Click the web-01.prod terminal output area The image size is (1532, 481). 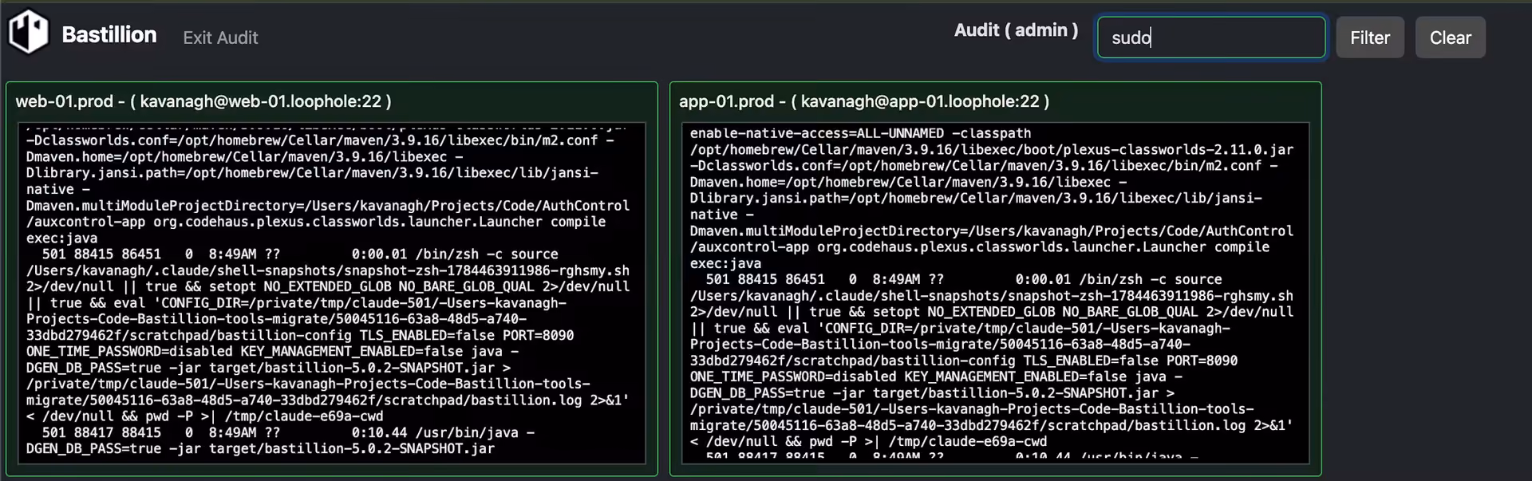(332, 293)
